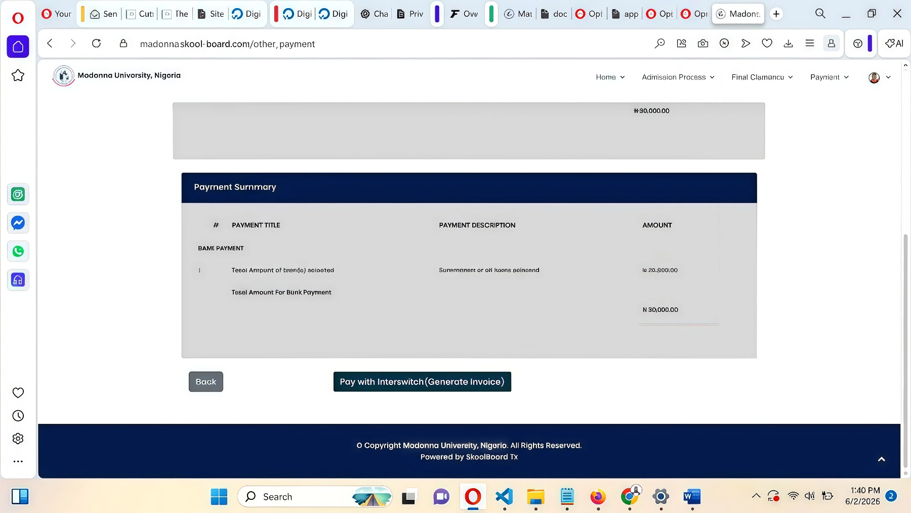Switch to 'Priv' tab
This screenshot has height=513, width=911.
click(410, 14)
